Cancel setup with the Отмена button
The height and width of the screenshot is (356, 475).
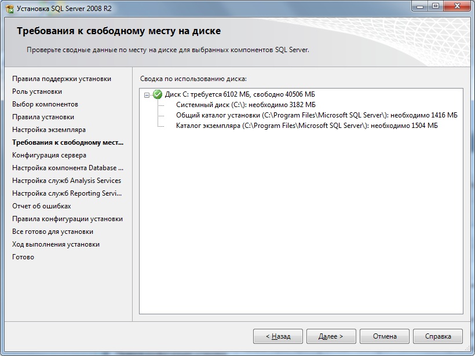click(x=385, y=336)
